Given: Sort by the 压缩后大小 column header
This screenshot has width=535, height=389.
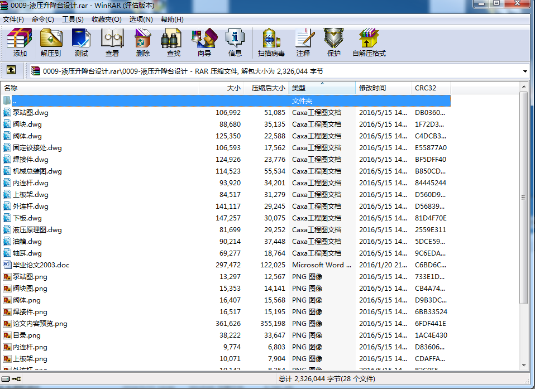Looking at the screenshot, I should pyautogui.click(x=266, y=88).
